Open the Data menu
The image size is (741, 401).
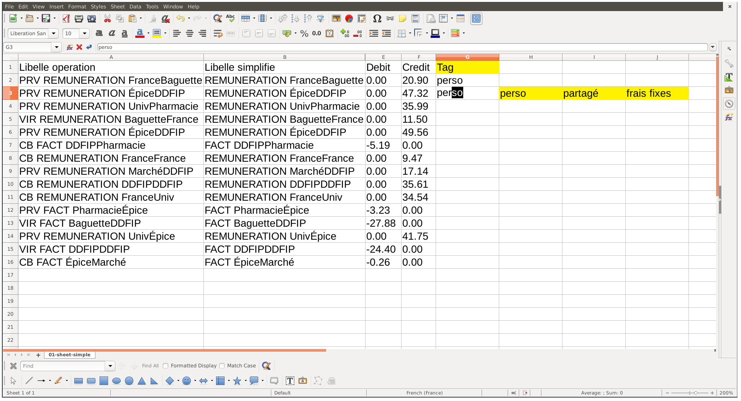(x=135, y=6)
